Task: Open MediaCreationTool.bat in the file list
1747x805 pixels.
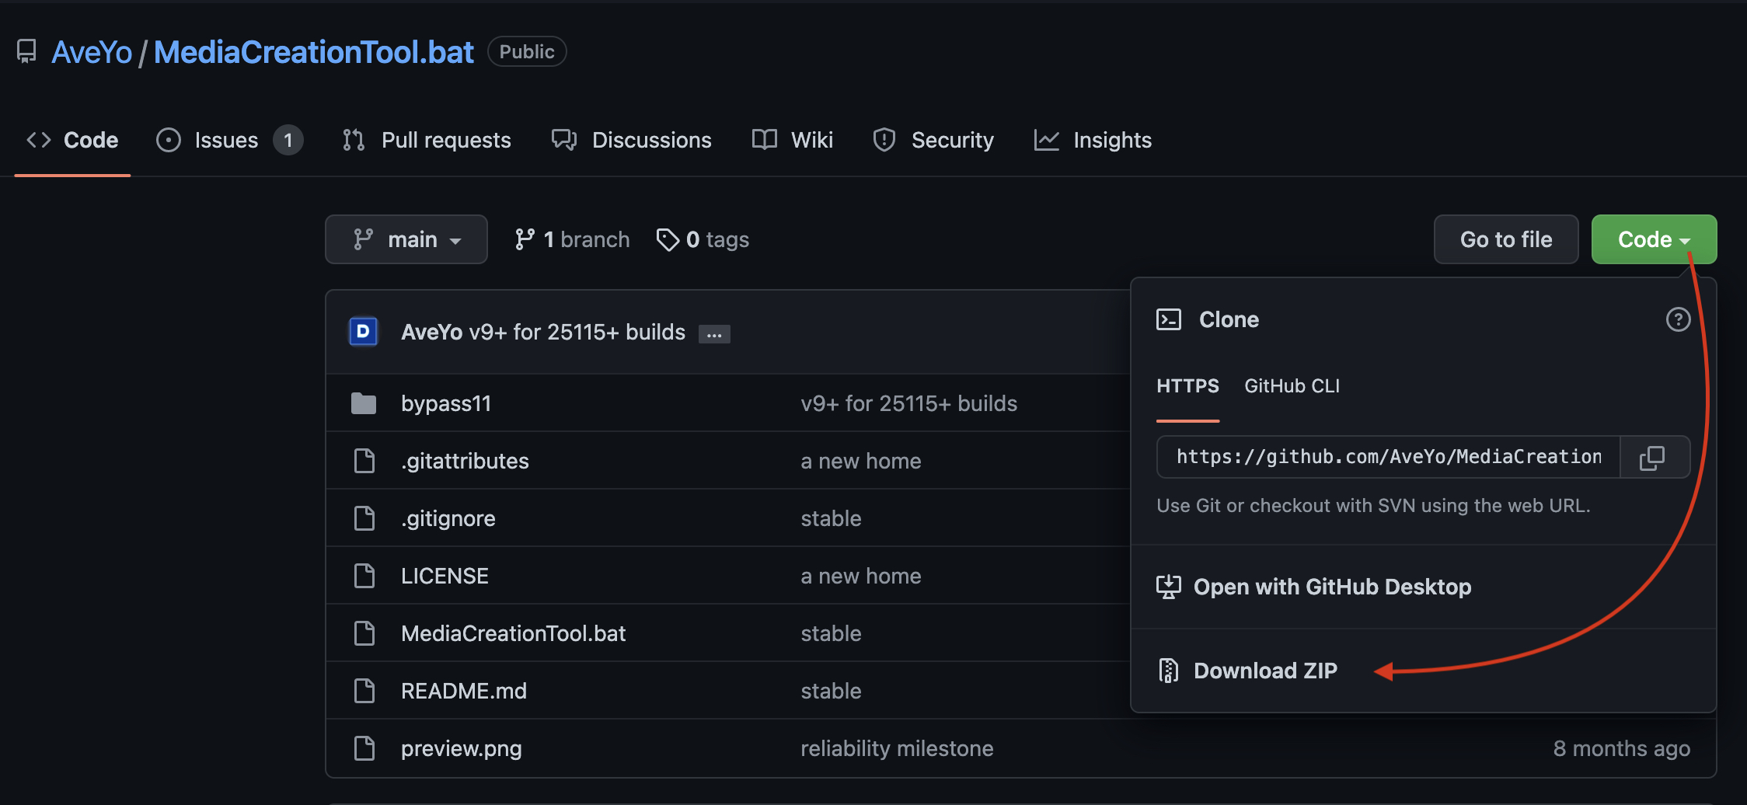Action: (514, 633)
